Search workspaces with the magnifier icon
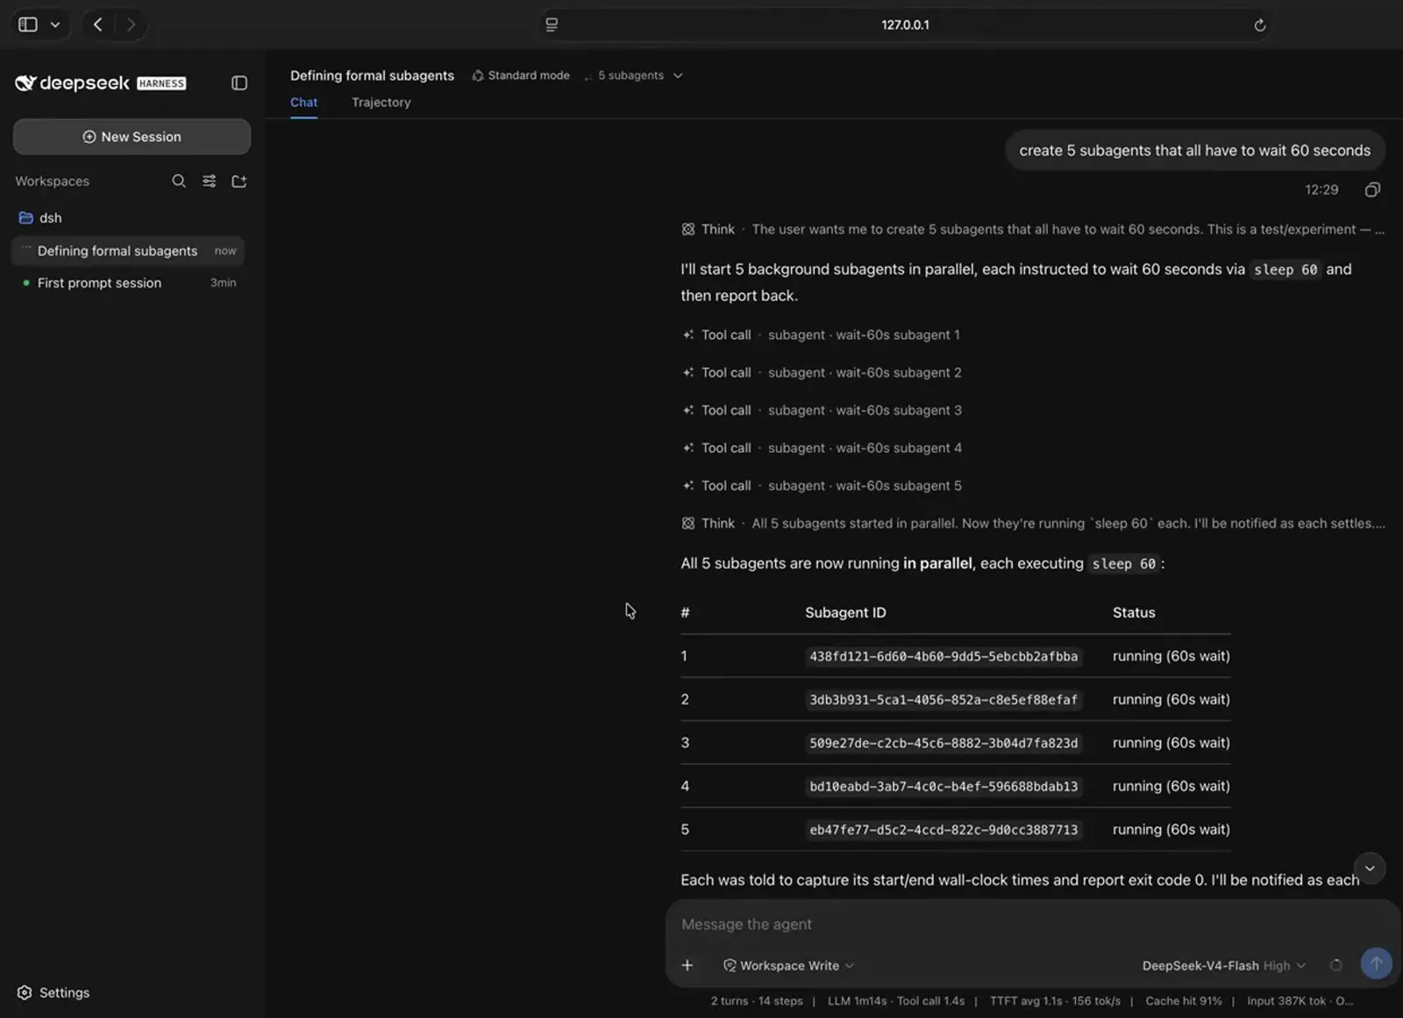The height and width of the screenshot is (1018, 1403). (179, 181)
